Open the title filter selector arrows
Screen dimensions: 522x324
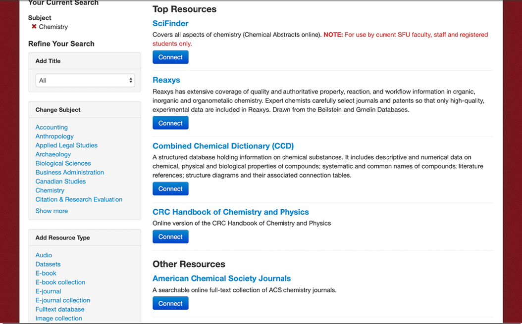click(131, 80)
